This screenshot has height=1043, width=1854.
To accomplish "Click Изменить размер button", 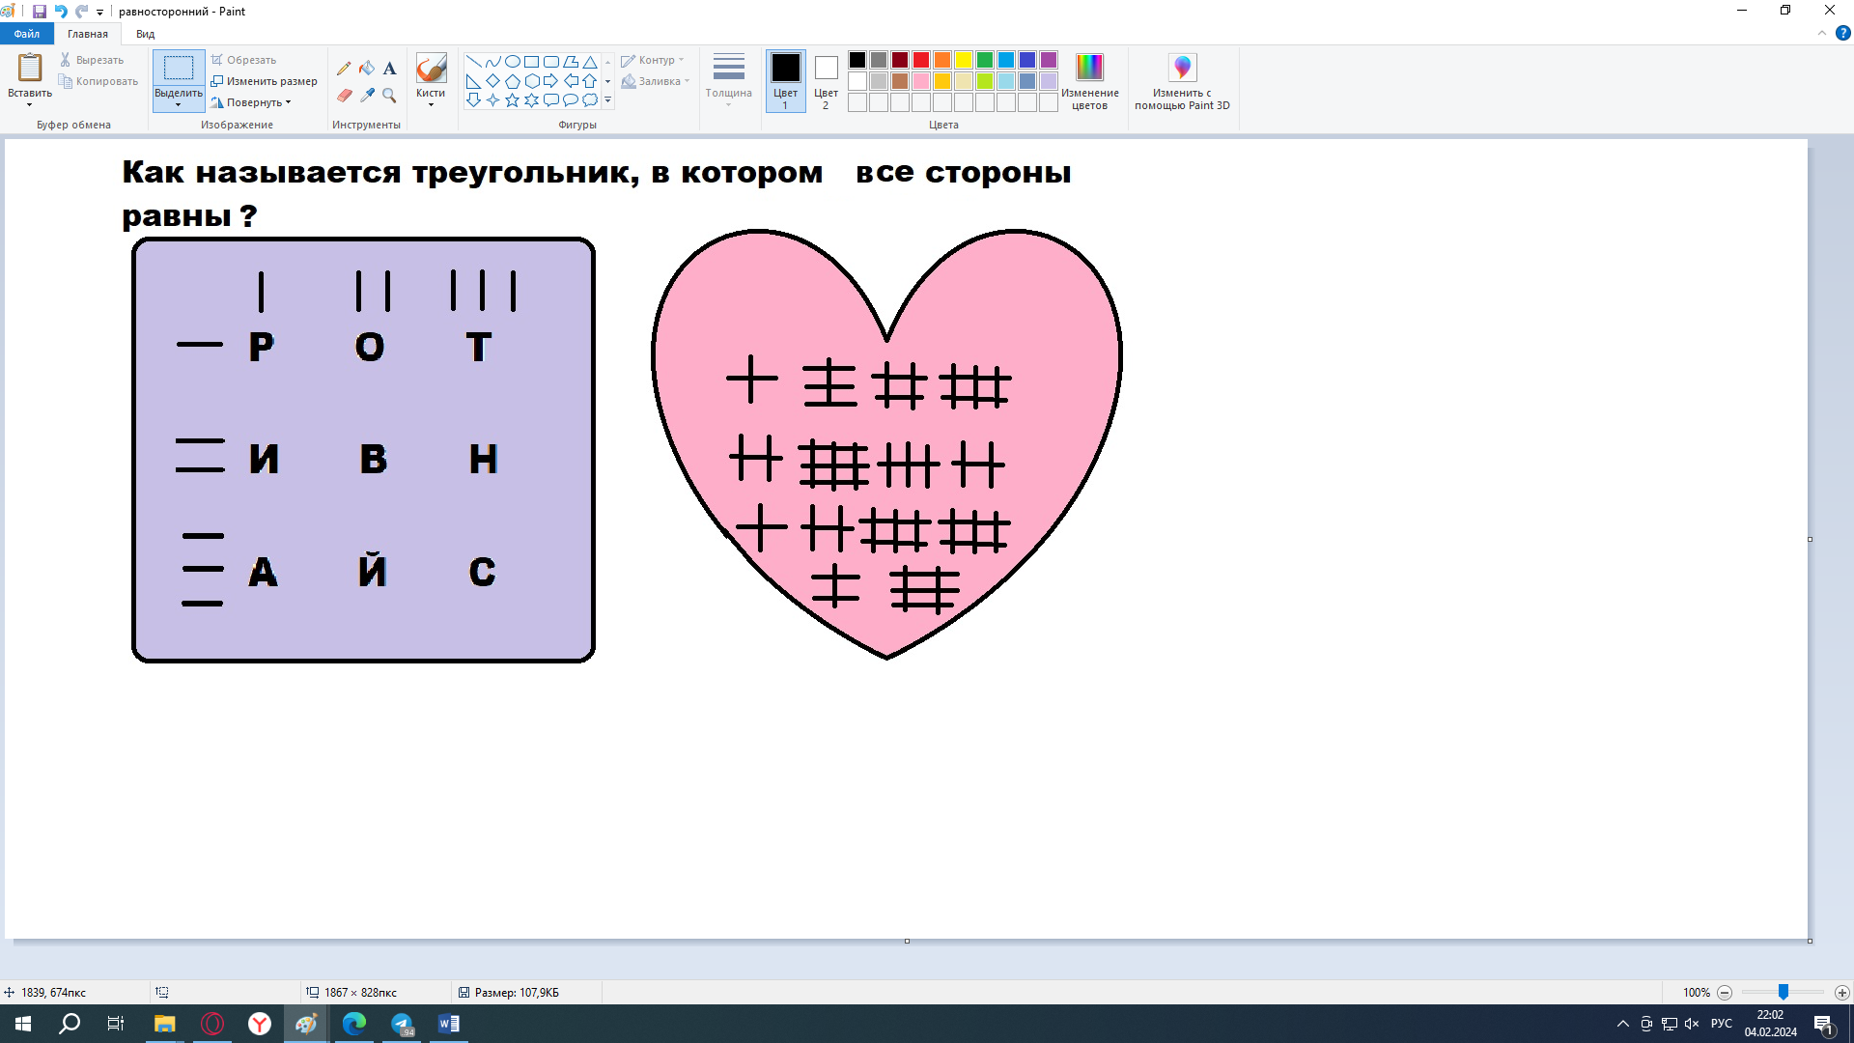I will click(x=265, y=81).
